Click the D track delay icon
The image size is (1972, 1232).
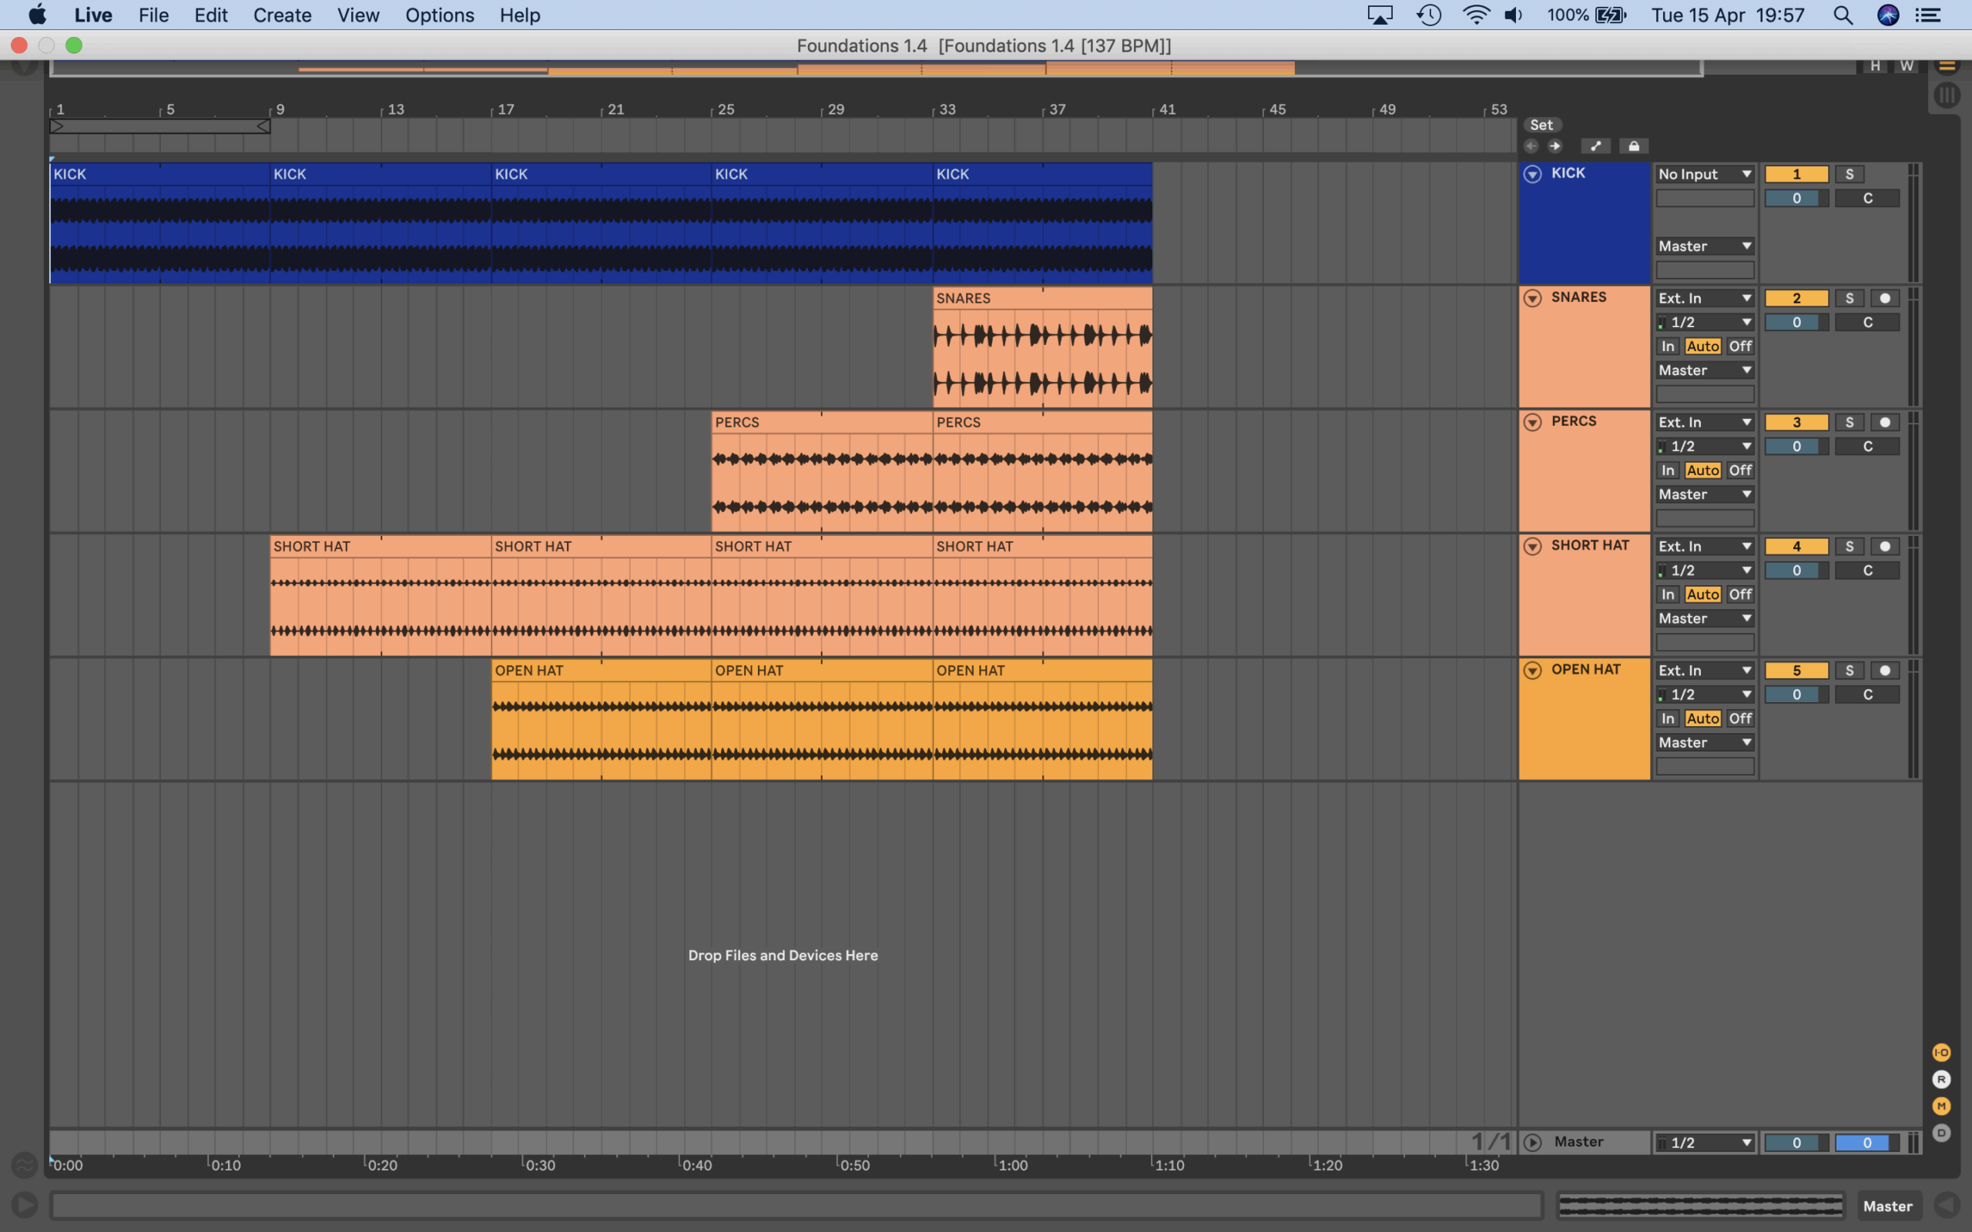coord(1941,1133)
